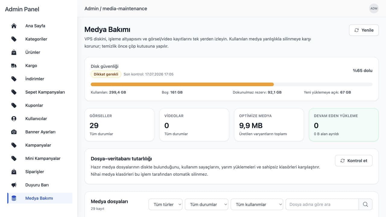The width and height of the screenshot is (386, 217).
Task: Click Son kontrol: 17.07.2026 17:05 text
Action: tap(148, 74)
